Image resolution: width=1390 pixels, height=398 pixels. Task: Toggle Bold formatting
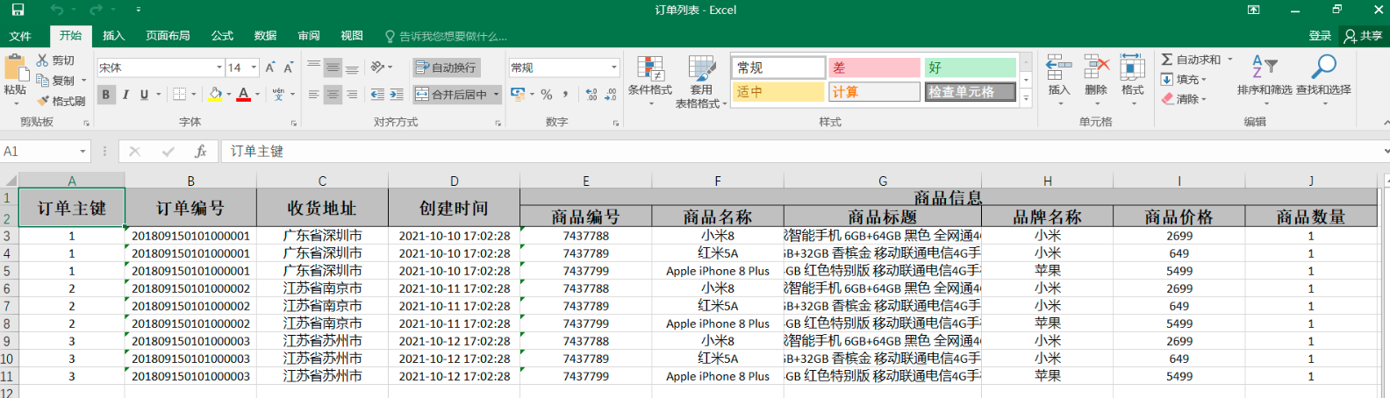pyautogui.click(x=106, y=94)
